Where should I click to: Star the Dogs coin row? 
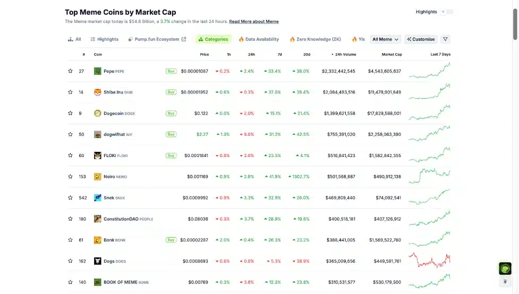[70, 261]
